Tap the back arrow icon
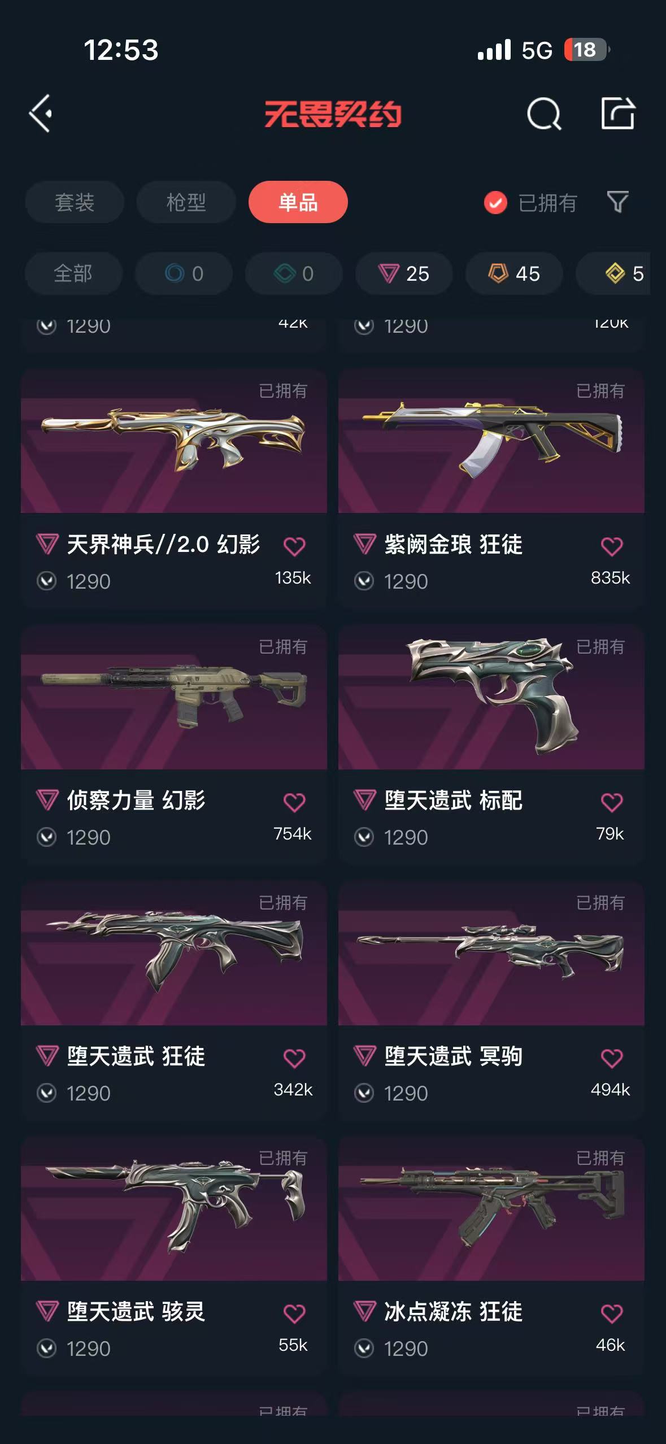This screenshot has height=1444, width=666. (41, 114)
